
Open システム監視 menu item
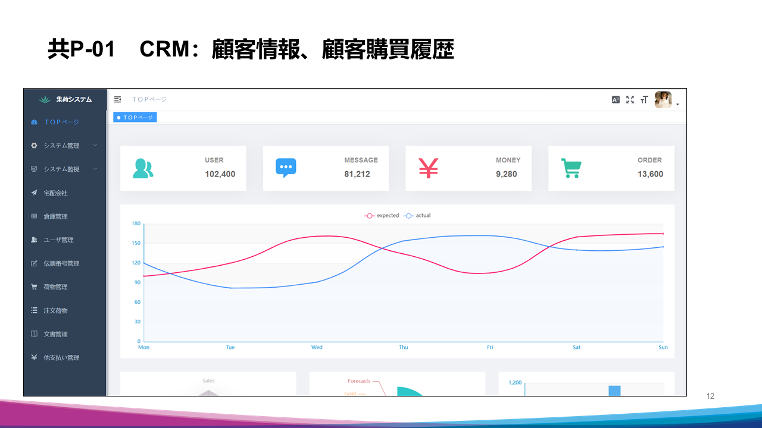pyautogui.click(x=65, y=169)
